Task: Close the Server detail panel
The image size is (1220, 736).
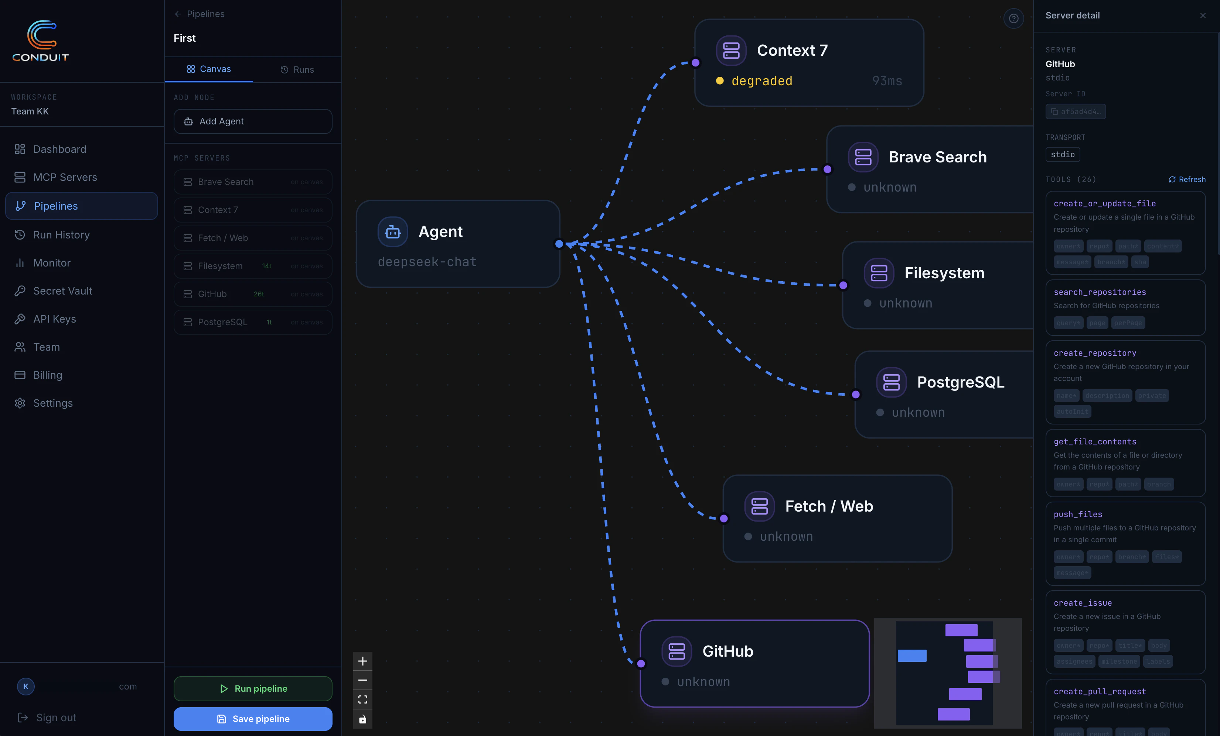Action: tap(1203, 16)
